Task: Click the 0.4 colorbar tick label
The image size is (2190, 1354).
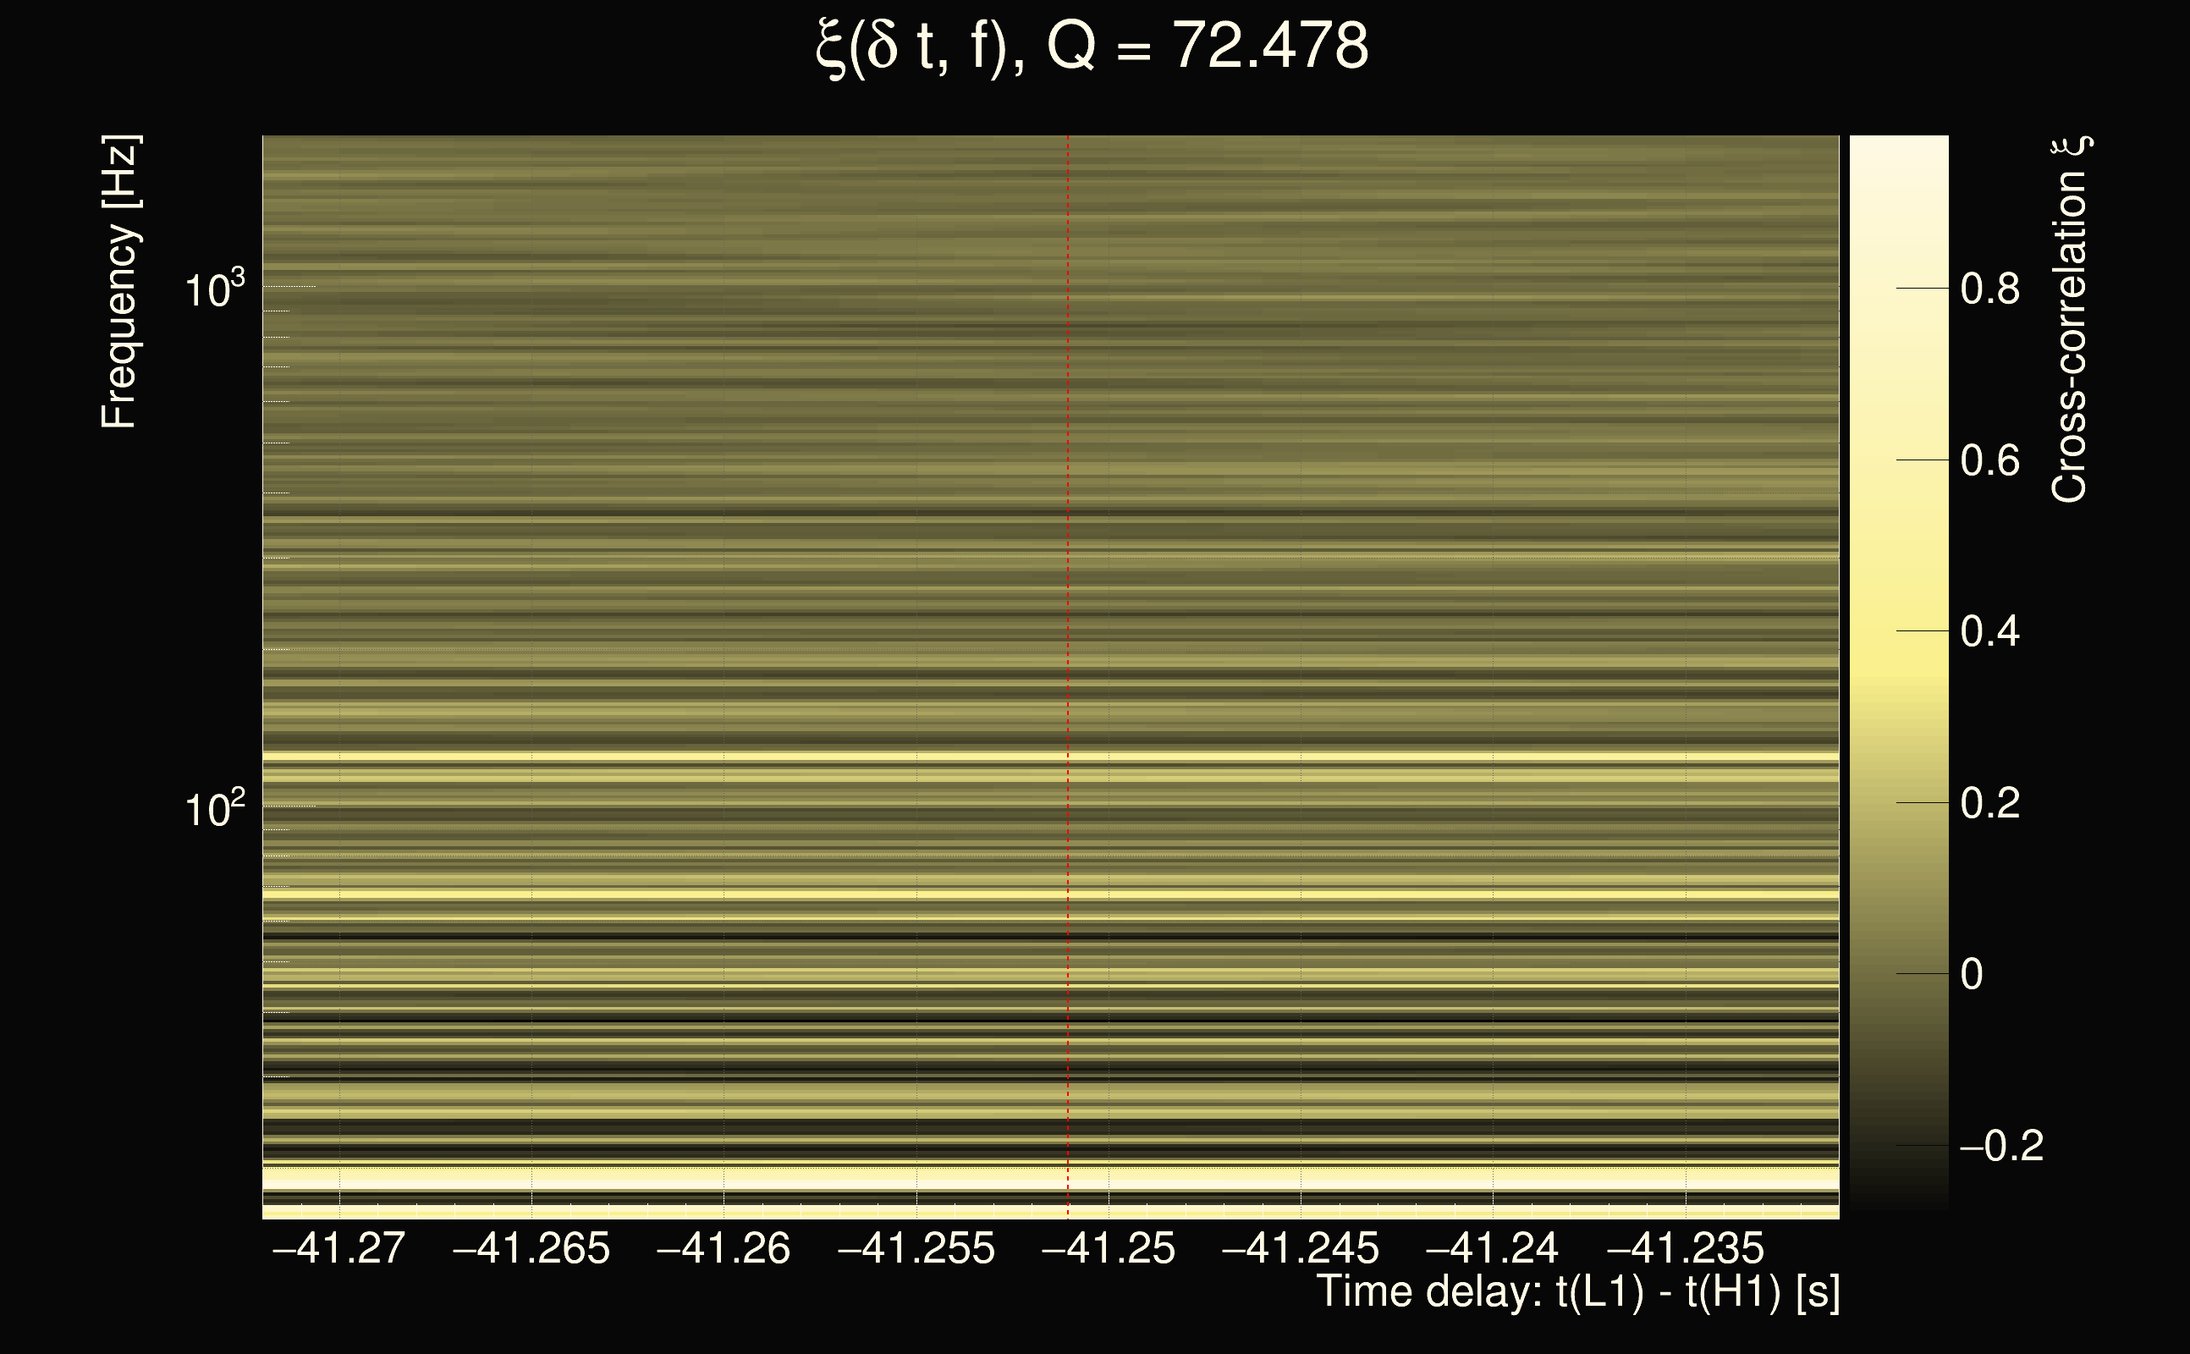Action: point(1989,632)
